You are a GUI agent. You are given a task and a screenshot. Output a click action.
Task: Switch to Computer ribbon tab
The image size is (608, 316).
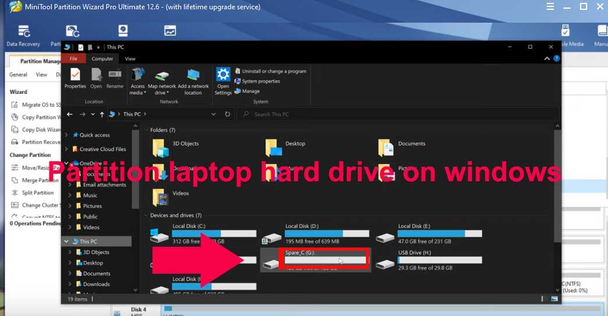102,59
